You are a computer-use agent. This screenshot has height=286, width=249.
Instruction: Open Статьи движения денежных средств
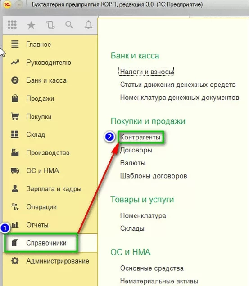pos(178,85)
